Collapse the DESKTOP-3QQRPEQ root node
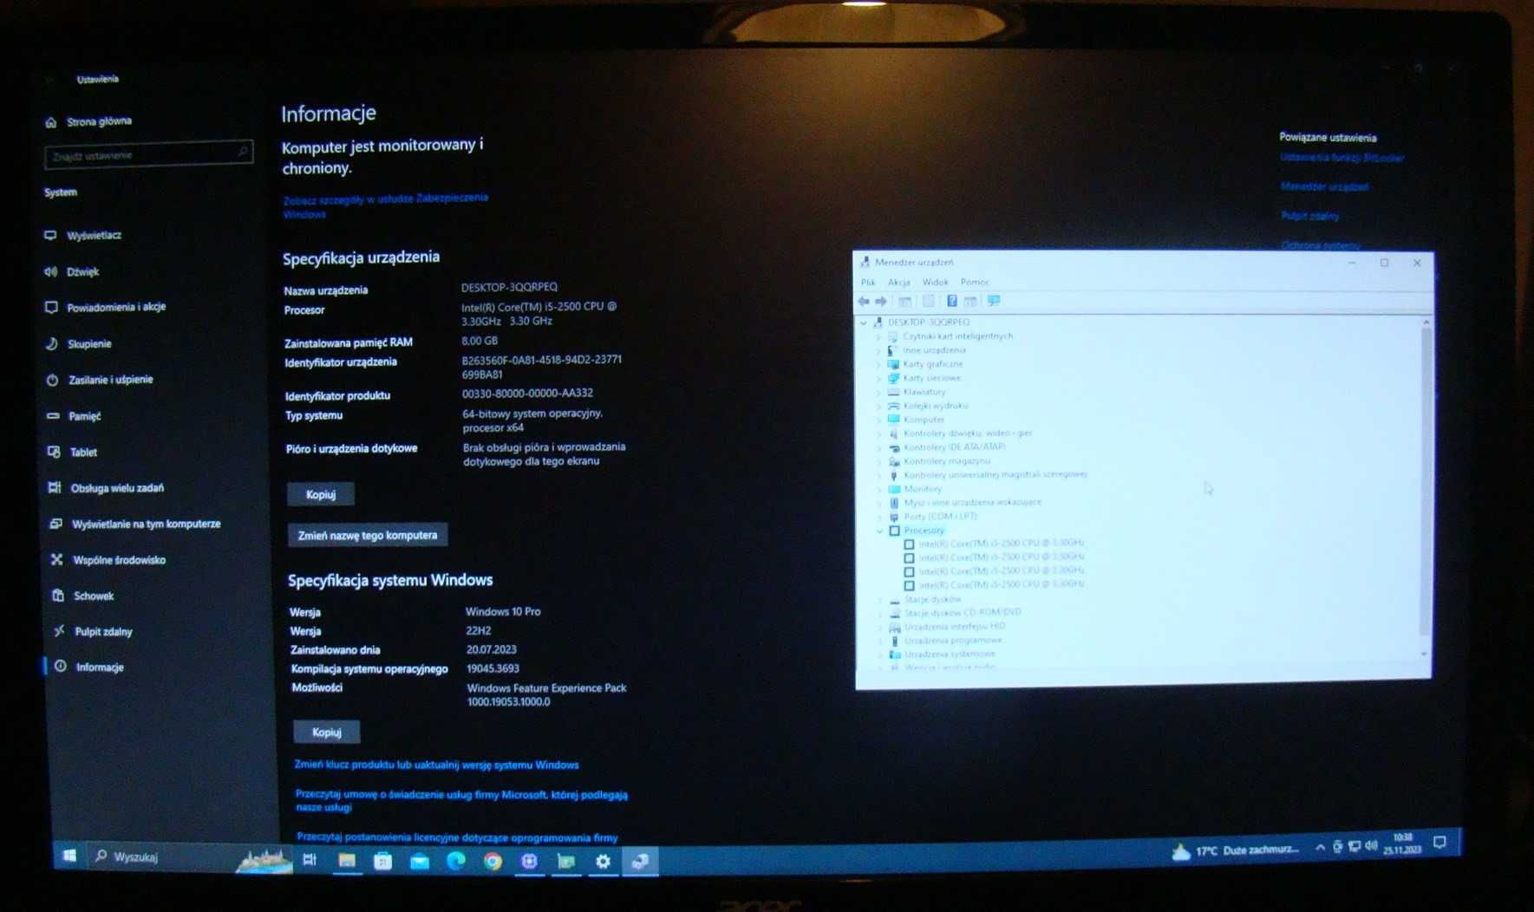Viewport: 1534px width, 912px height. point(864,322)
